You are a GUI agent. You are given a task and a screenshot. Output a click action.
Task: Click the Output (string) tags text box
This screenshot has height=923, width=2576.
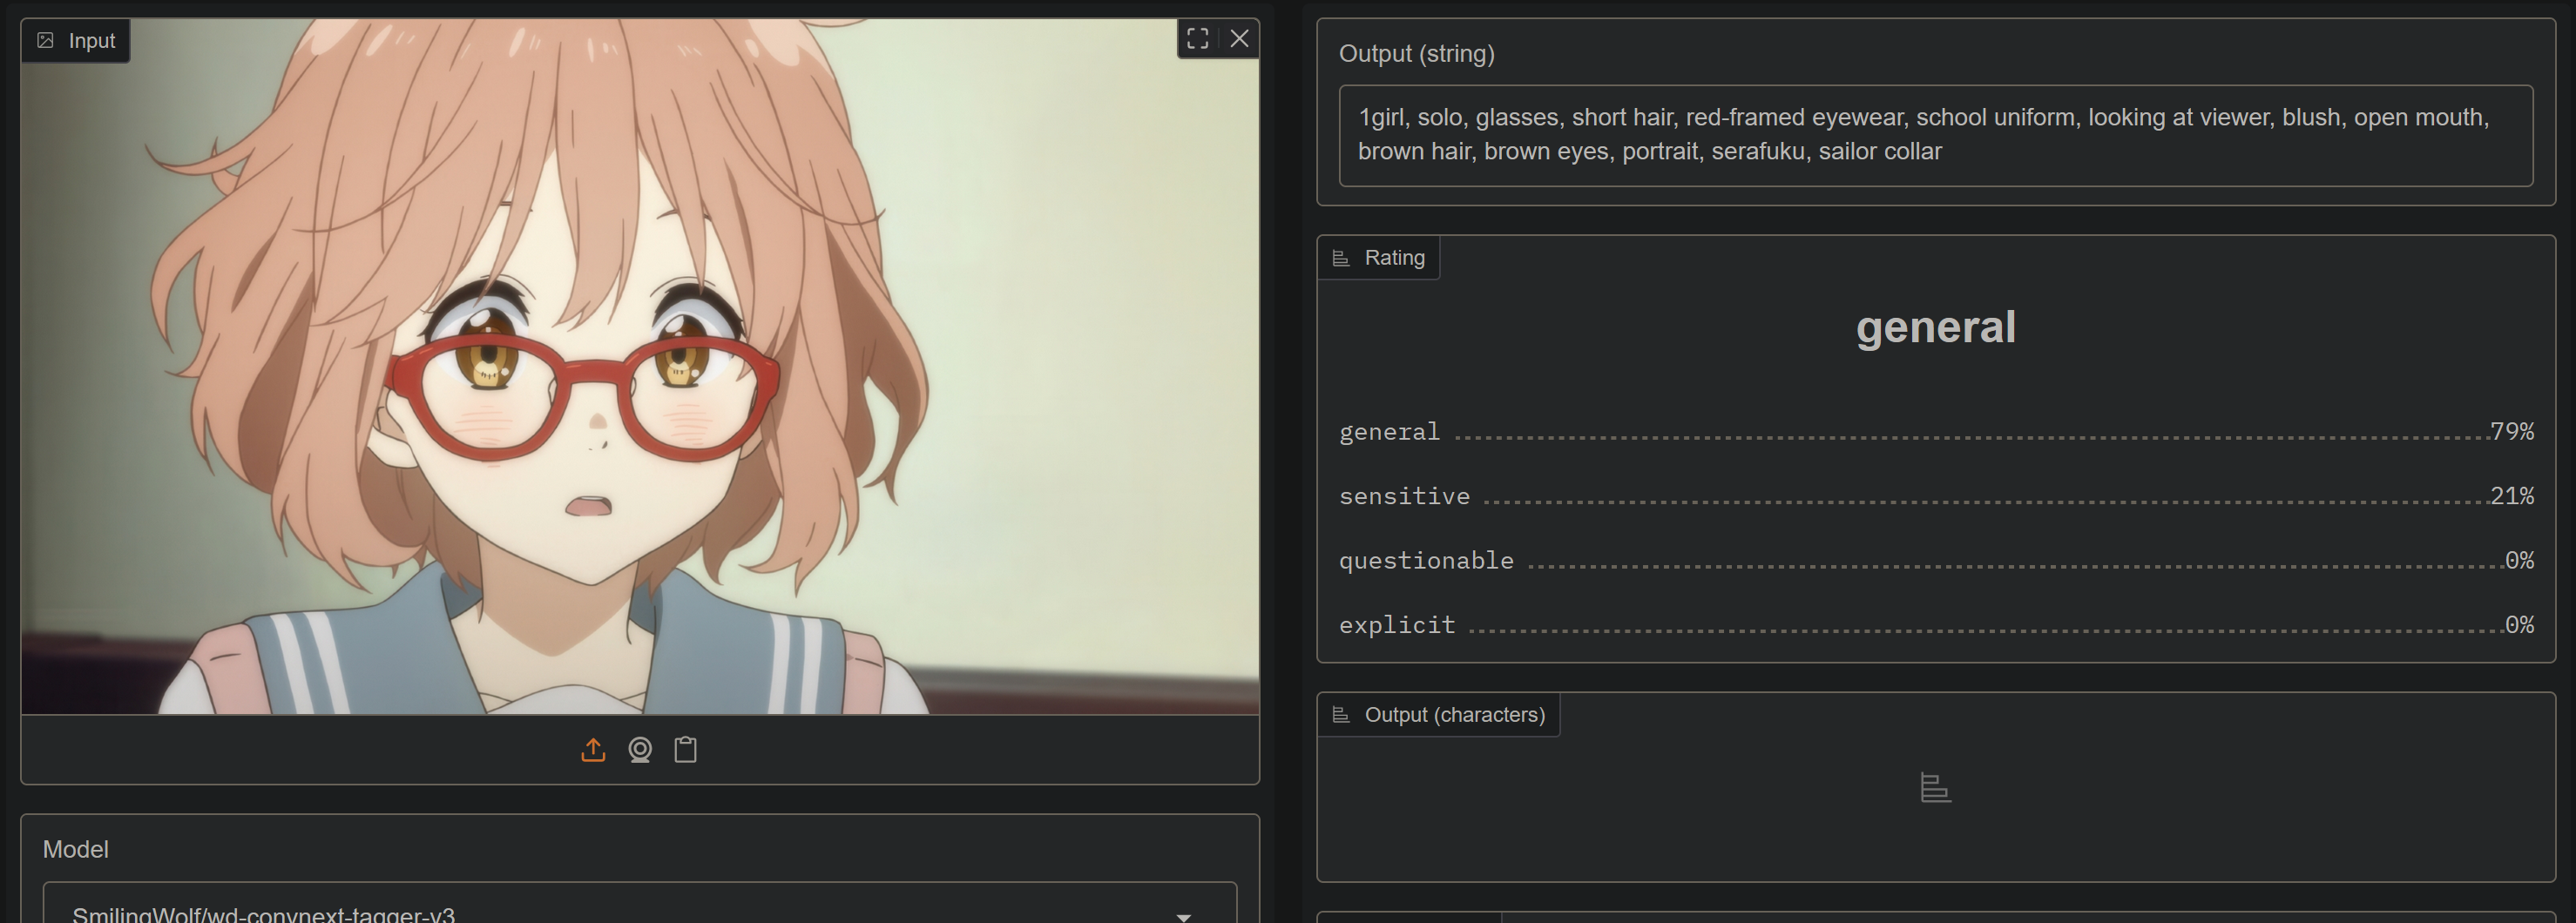(1935, 135)
